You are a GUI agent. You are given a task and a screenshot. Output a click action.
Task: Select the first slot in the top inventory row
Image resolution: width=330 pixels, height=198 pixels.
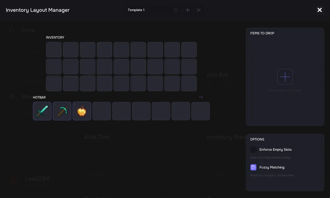[x=54, y=50]
